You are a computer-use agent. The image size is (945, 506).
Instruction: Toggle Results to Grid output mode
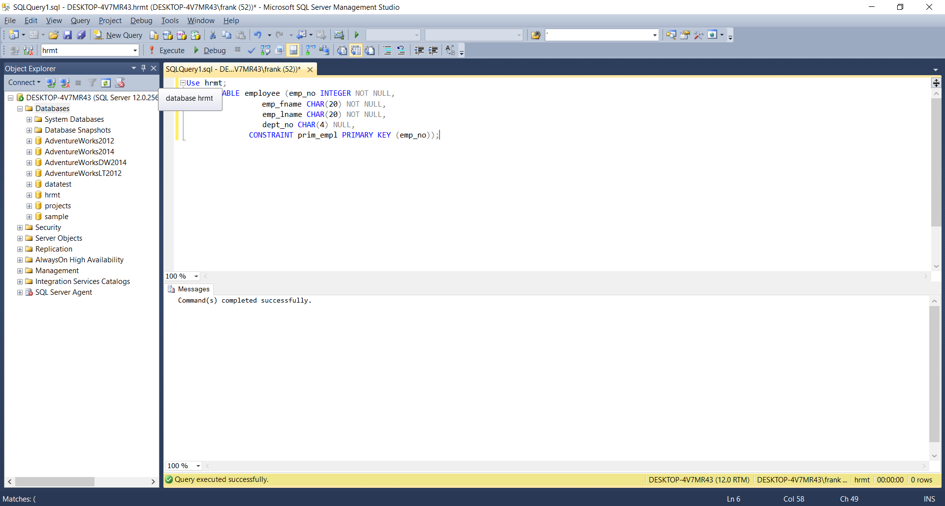(x=355, y=50)
